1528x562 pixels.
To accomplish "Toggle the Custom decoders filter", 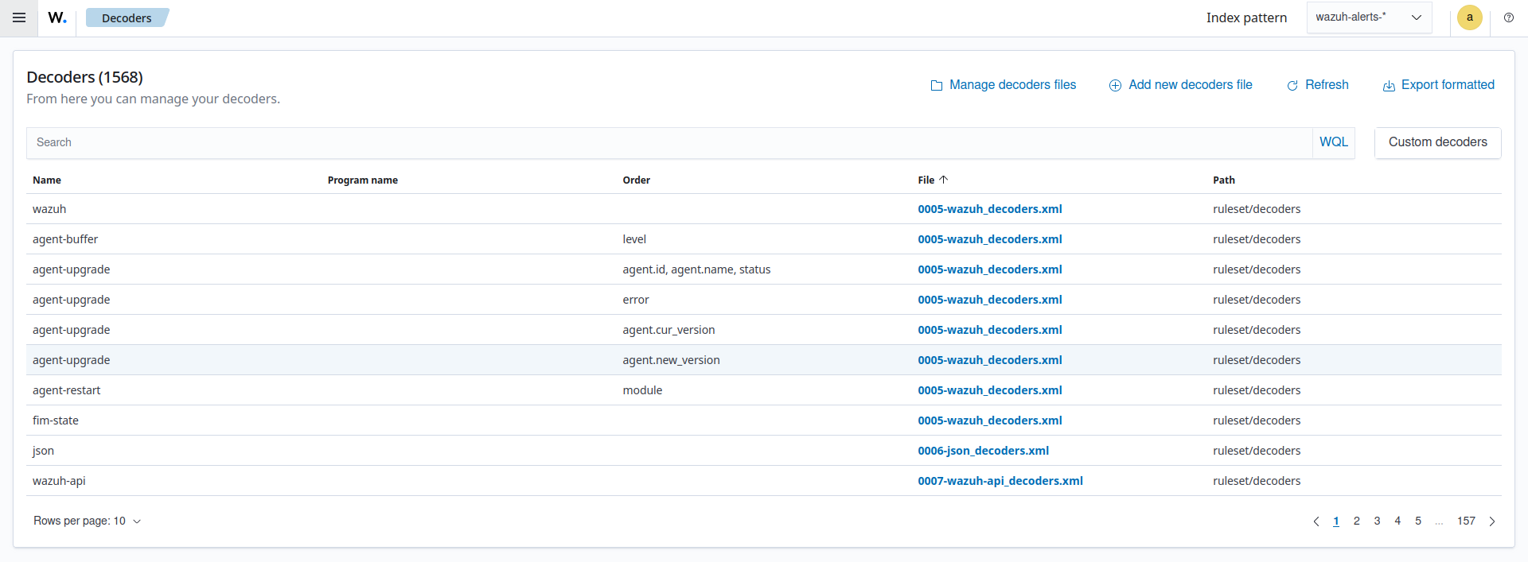I will [x=1437, y=142].
